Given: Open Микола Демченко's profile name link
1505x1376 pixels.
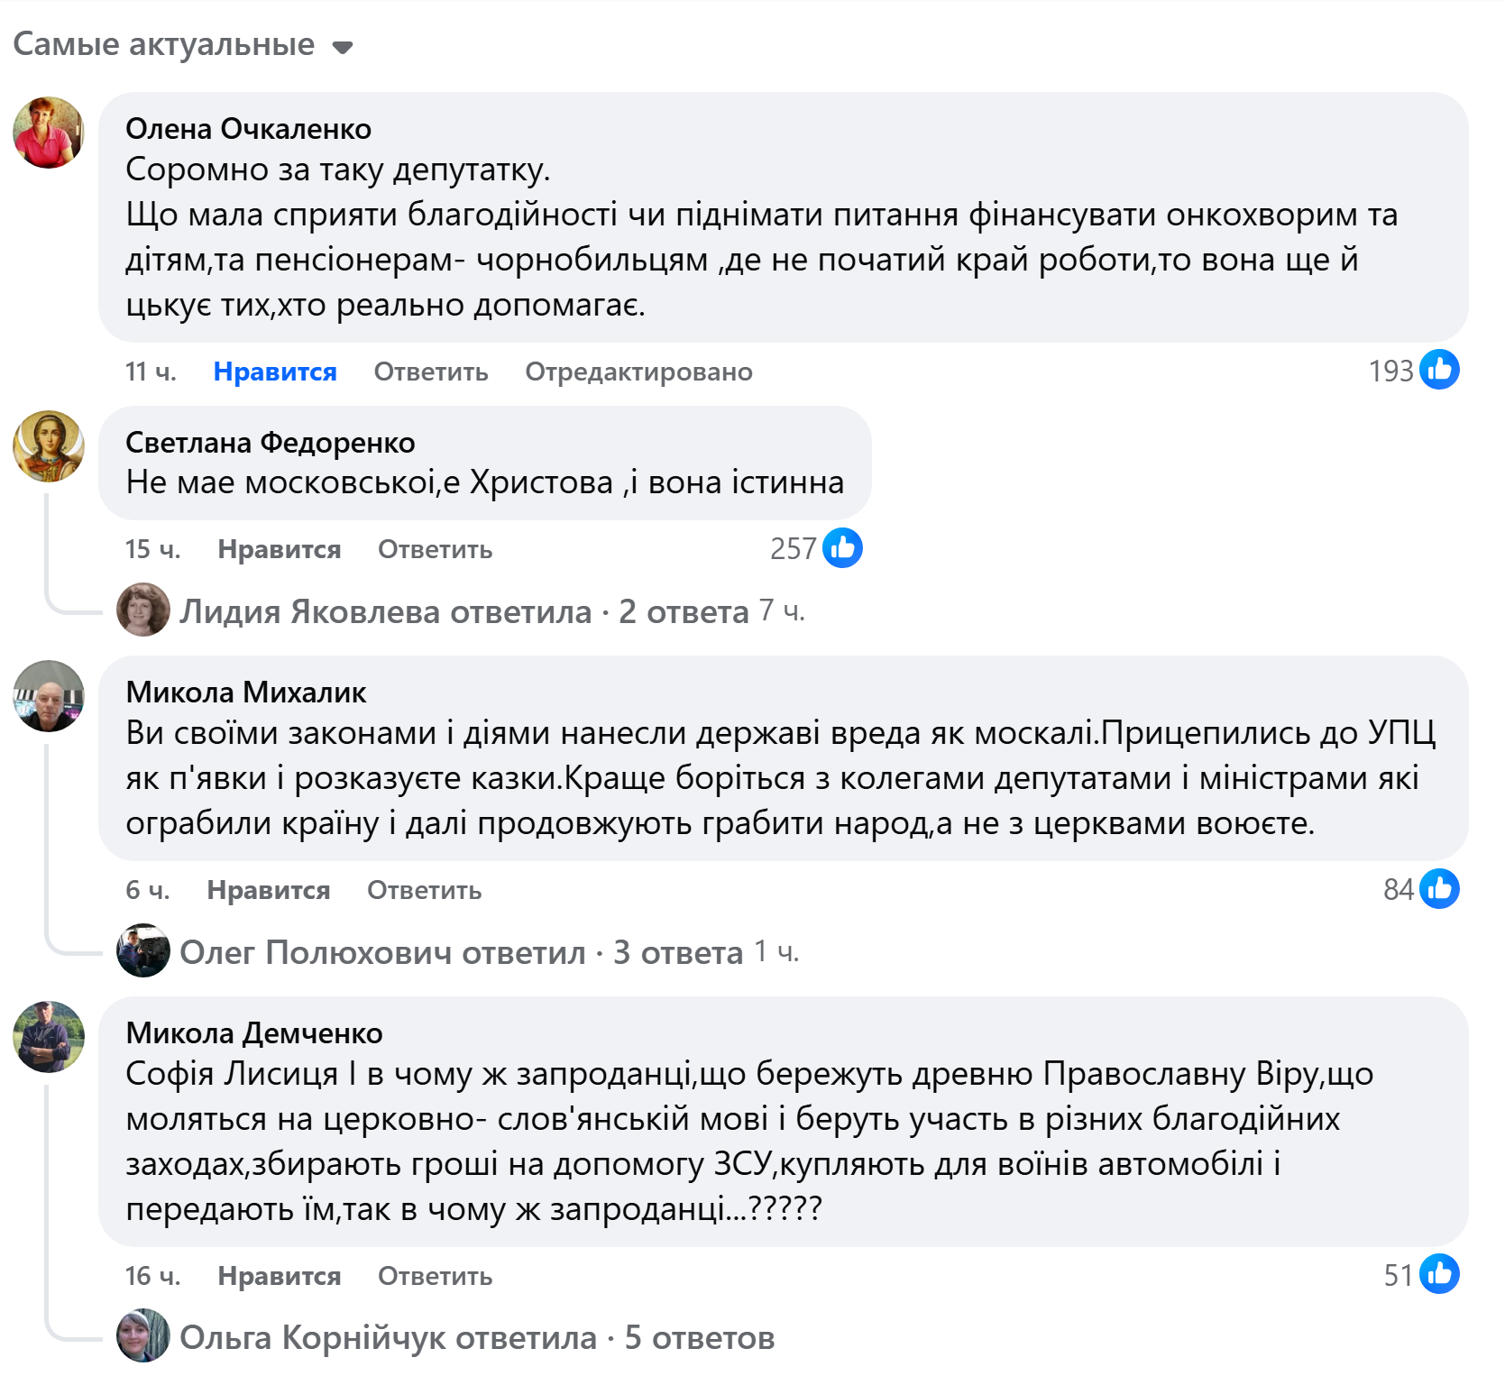Looking at the screenshot, I should (254, 1033).
